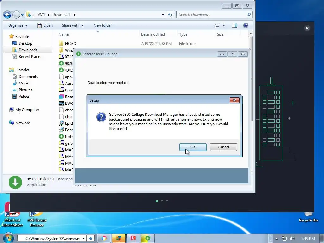Close the Setup dialog with red X

(234, 100)
